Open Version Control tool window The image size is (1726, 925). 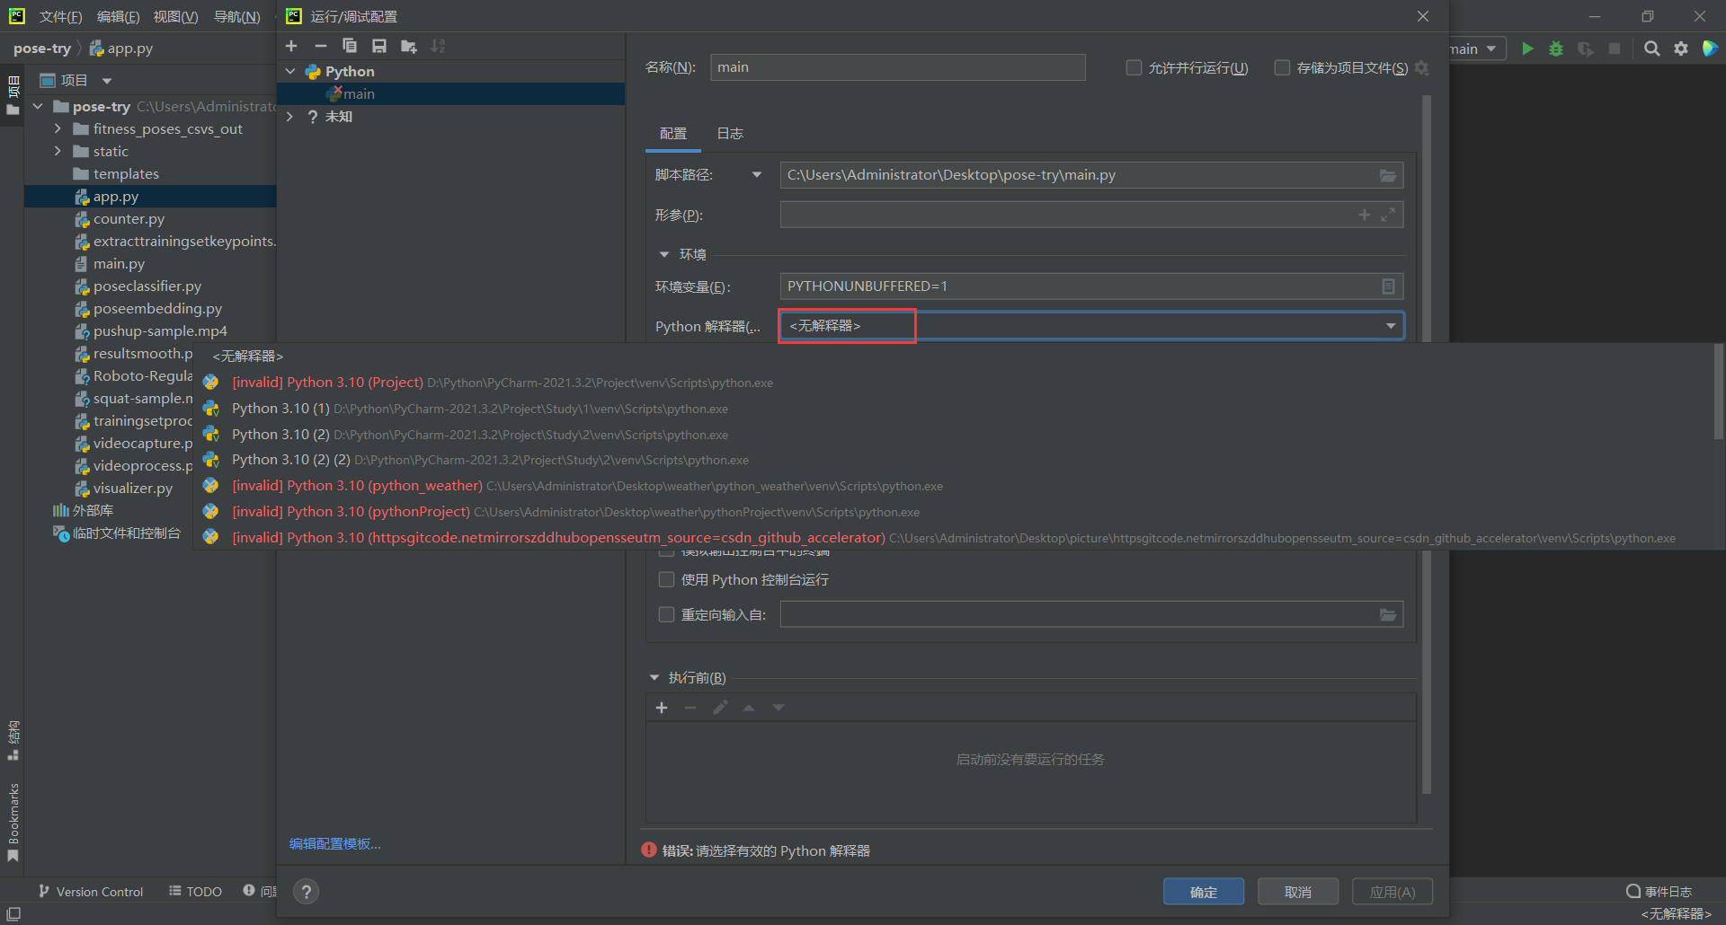[91, 892]
